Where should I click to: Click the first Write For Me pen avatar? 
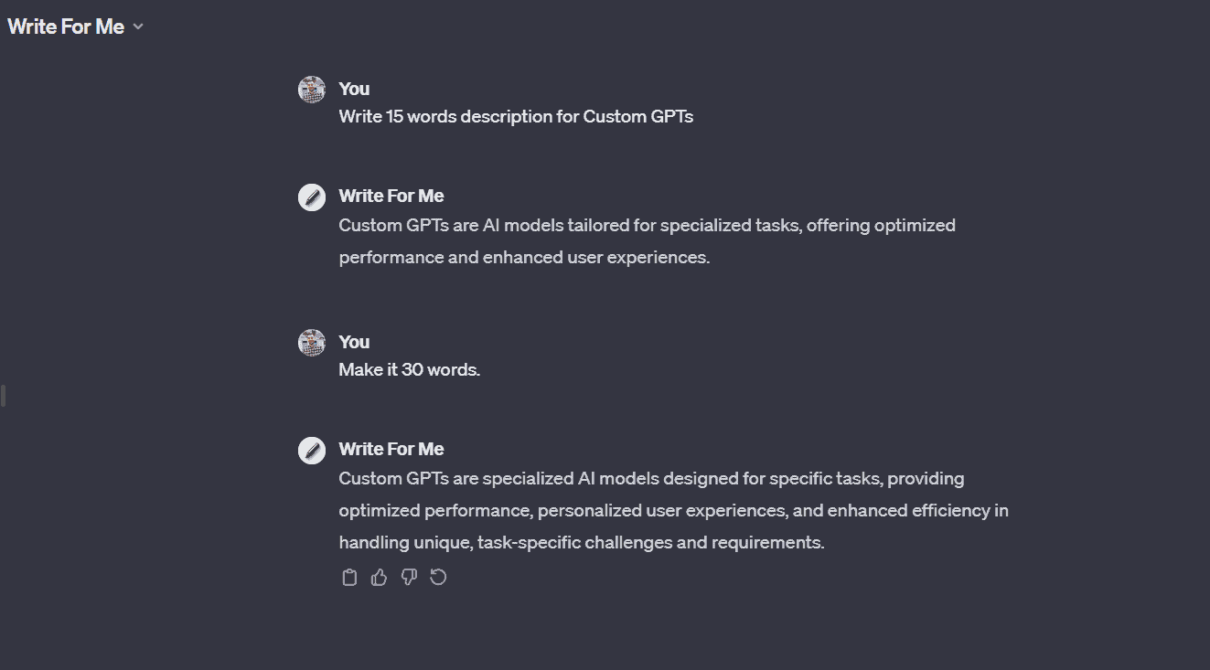pos(312,197)
